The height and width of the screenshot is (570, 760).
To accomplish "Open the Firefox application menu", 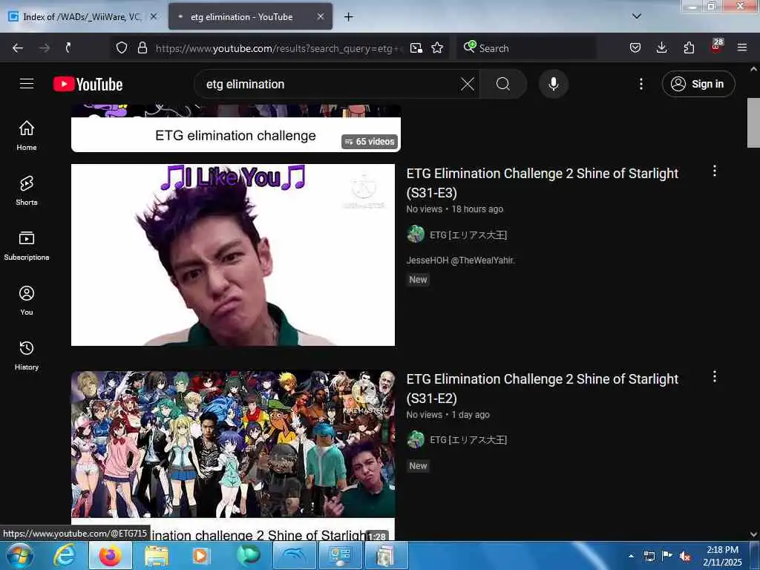I will point(742,47).
